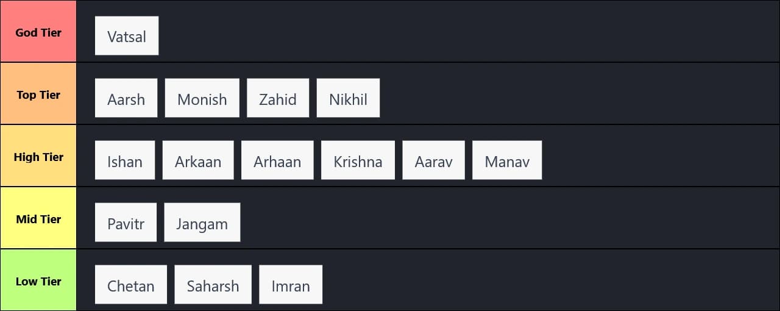Pick the Saharsh name tile
The height and width of the screenshot is (311, 780).
pyautogui.click(x=213, y=285)
